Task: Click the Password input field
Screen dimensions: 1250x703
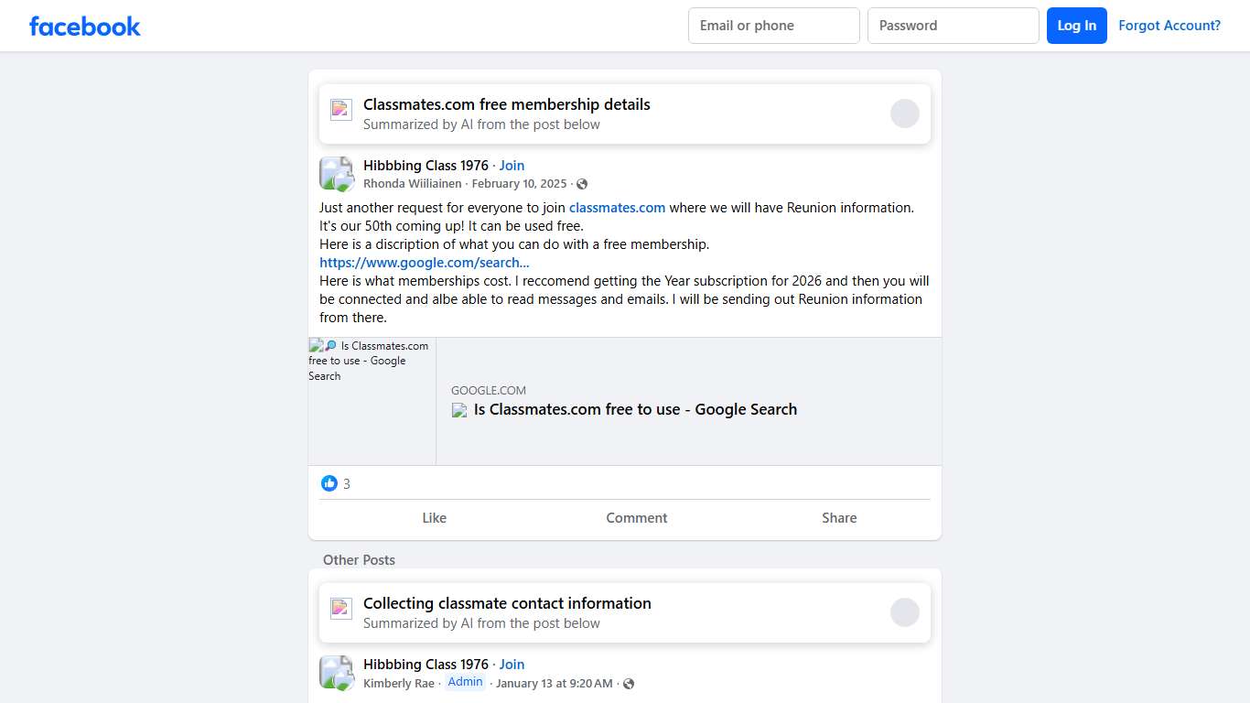Action: [953, 26]
